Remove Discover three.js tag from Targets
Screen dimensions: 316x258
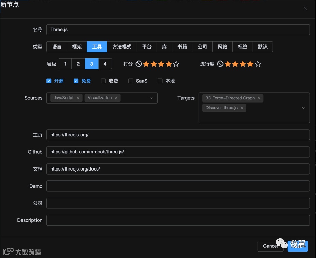pos(242,108)
